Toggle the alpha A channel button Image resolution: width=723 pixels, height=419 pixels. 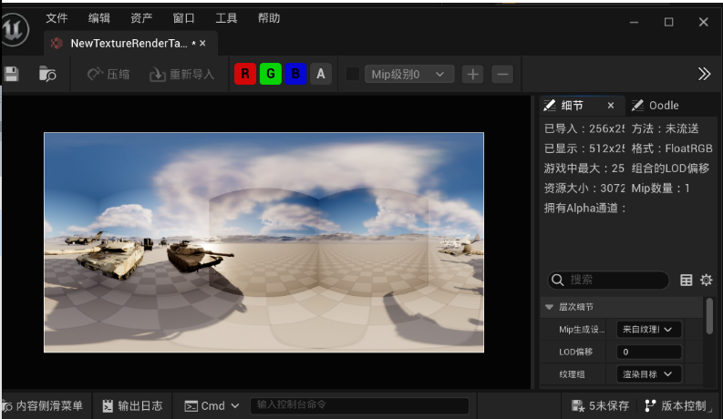pyautogui.click(x=320, y=74)
